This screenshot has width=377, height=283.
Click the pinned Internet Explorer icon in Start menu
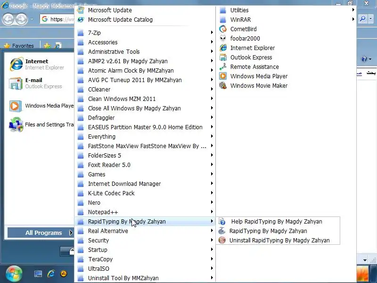tap(16, 64)
